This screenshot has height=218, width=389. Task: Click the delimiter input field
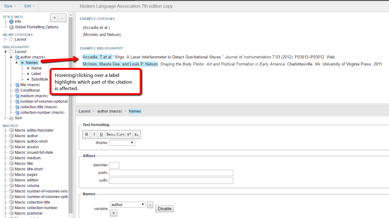[x=114, y=165]
